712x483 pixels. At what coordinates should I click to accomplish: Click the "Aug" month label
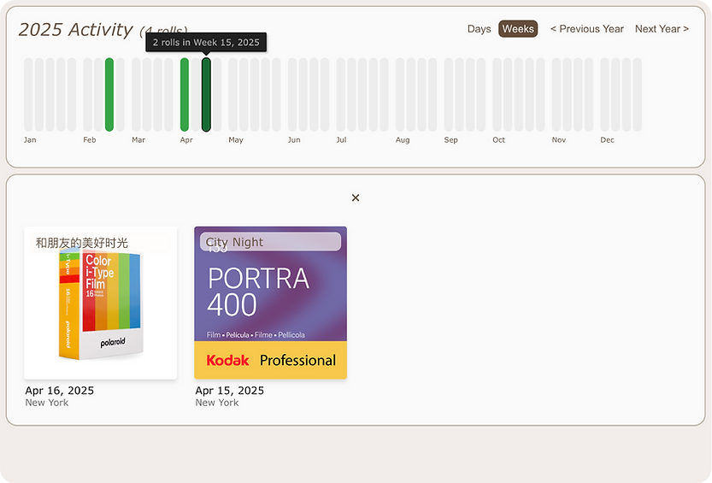[403, 140]
